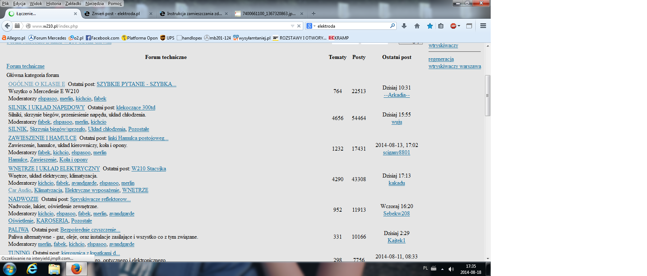Open taskbar volume speaker icon
This screenshot has height=276, width=647.
tap(451, 269)
